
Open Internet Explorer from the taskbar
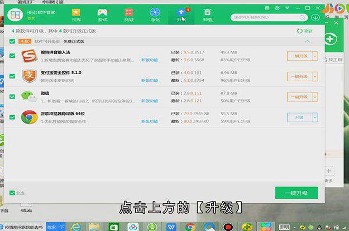(76, 227)
